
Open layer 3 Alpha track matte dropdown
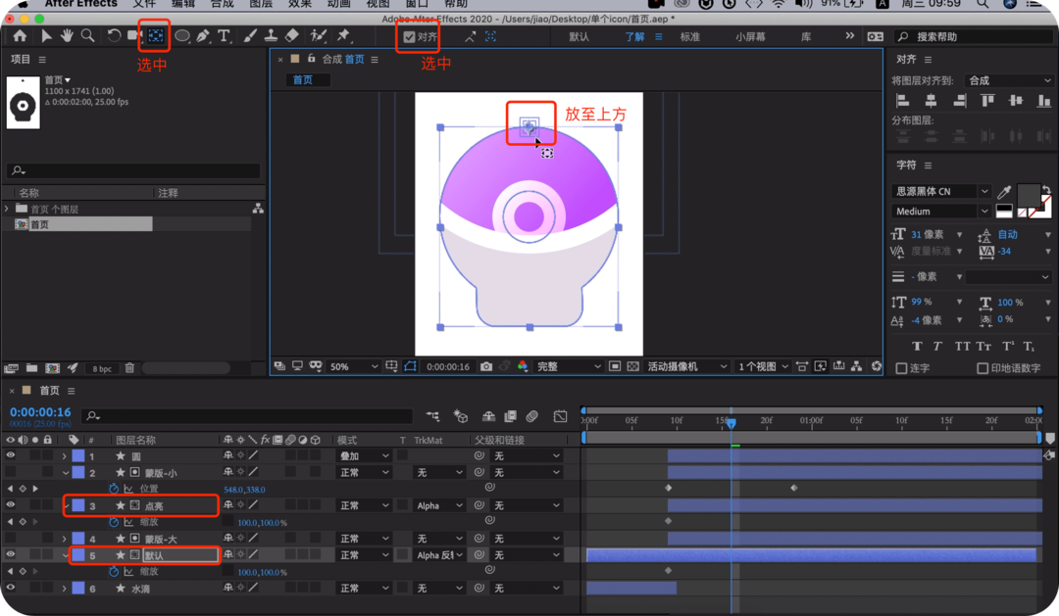coord(439,505)
